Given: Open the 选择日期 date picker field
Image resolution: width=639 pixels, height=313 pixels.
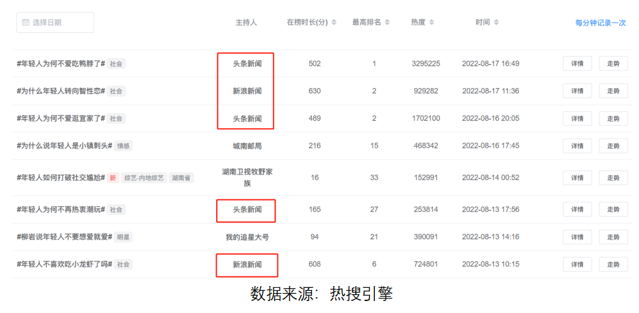Looking at the screenshot, I should tap(55, 23).
